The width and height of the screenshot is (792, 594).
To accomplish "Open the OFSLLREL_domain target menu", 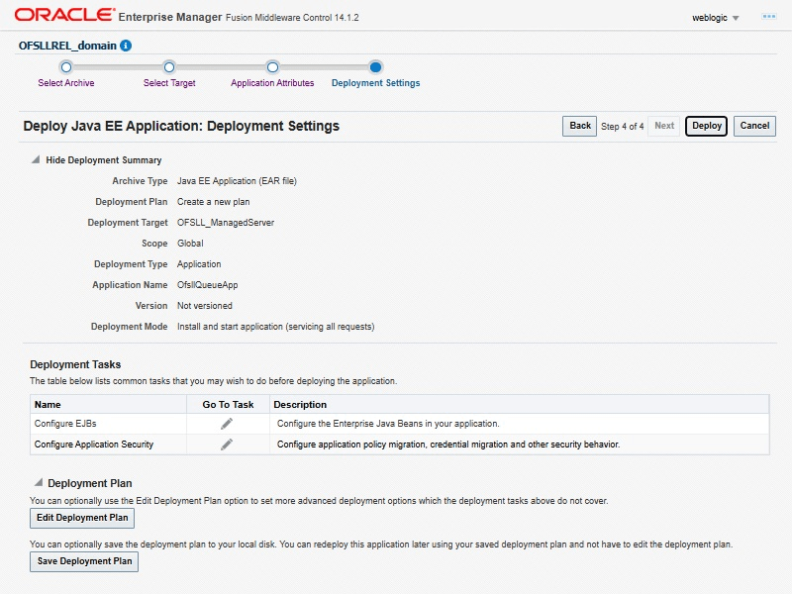I will point(67,46).
